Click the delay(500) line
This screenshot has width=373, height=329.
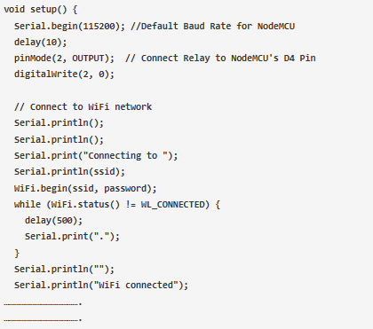[x=53, y=220]
